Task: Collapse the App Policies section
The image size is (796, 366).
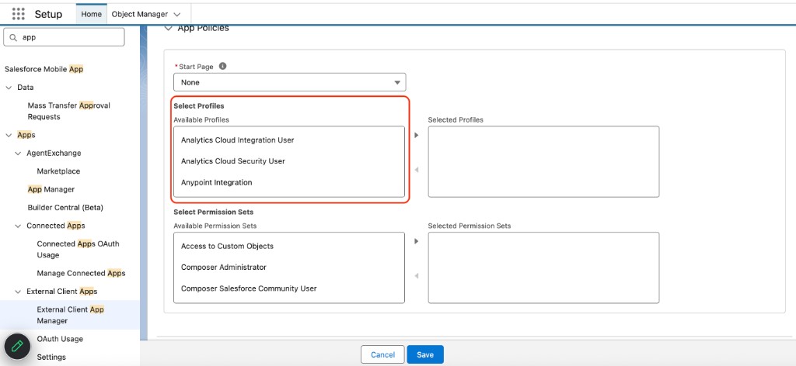Action: tap(168, 29)
